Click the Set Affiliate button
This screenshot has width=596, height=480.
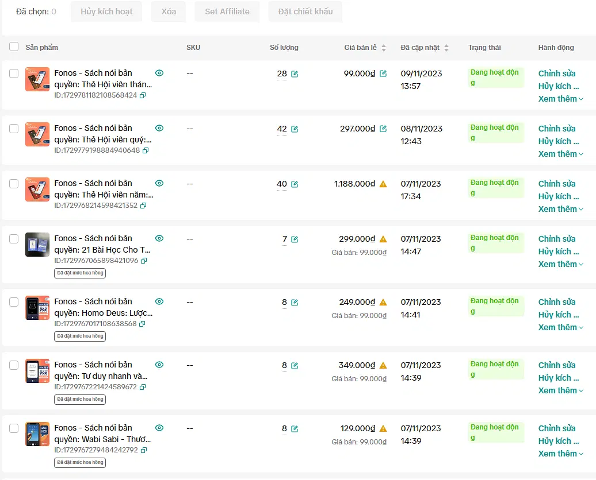[227, 11]
